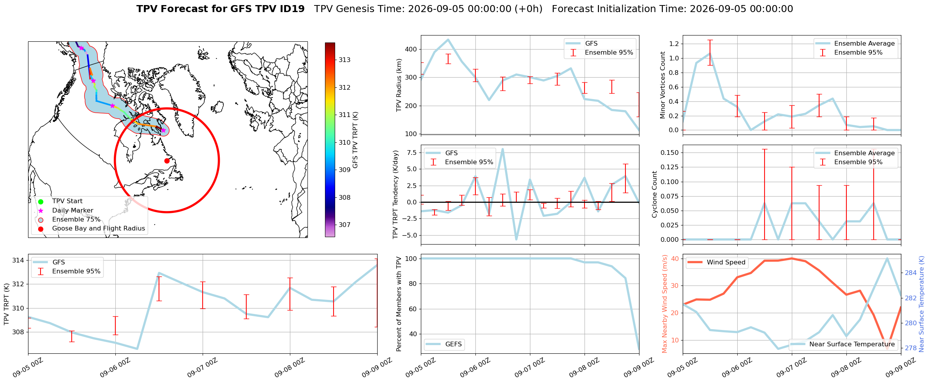Click the red dot beside 'Goose Bay and Flight Radius' legend text
This screenshot has width=929, height=383.
(x=41, y=229)
